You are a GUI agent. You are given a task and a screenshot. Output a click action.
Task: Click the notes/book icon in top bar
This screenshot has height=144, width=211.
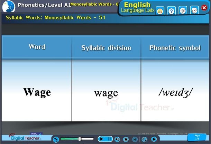tap(183, 11)
